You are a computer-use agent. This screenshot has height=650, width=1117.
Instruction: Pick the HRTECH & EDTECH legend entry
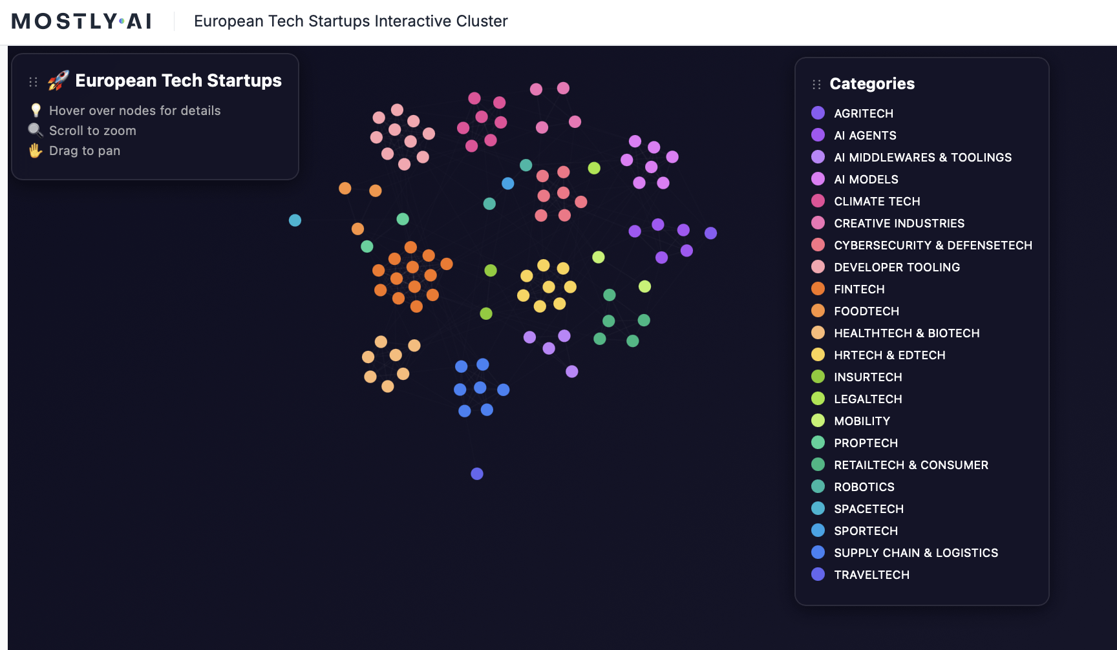[x=889, y=355]
